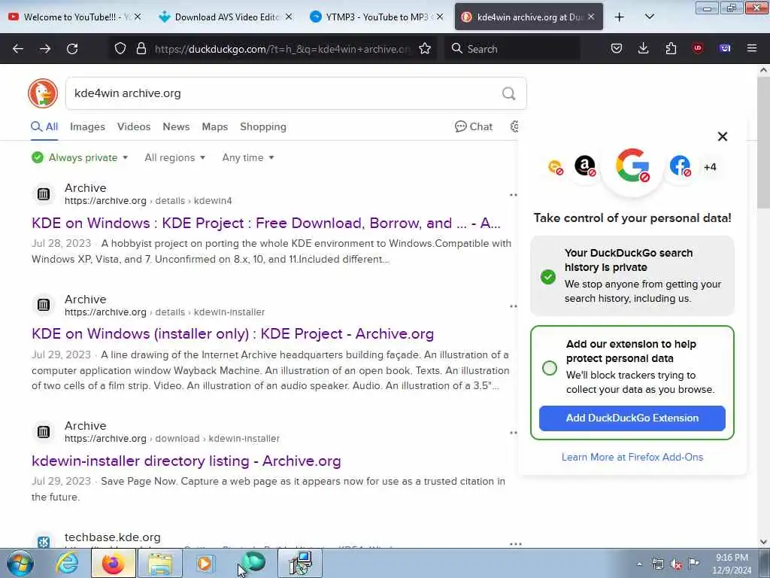This screenshot has width=770, height=578.
Task: Open kdewin-installer directory listing result
Action: pos(186,461)
